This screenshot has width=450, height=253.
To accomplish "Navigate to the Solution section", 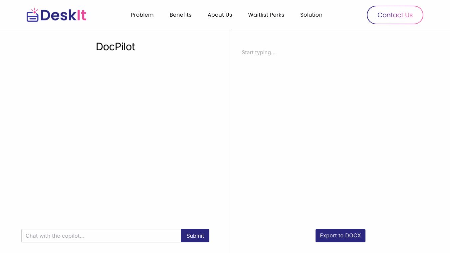I will 311,15.
